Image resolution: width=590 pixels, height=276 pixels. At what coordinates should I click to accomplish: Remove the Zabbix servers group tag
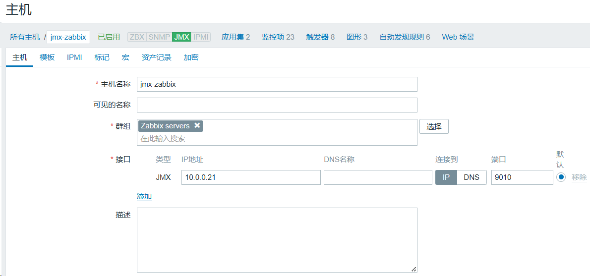click(x=197, y=125)
